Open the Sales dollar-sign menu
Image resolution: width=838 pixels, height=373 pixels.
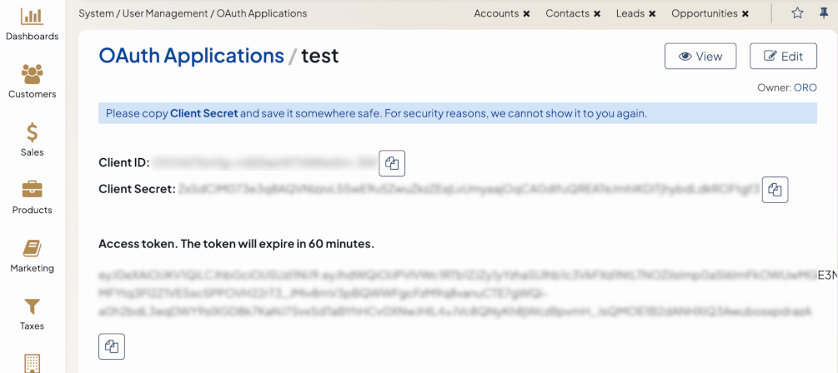[x=32, y=140]
